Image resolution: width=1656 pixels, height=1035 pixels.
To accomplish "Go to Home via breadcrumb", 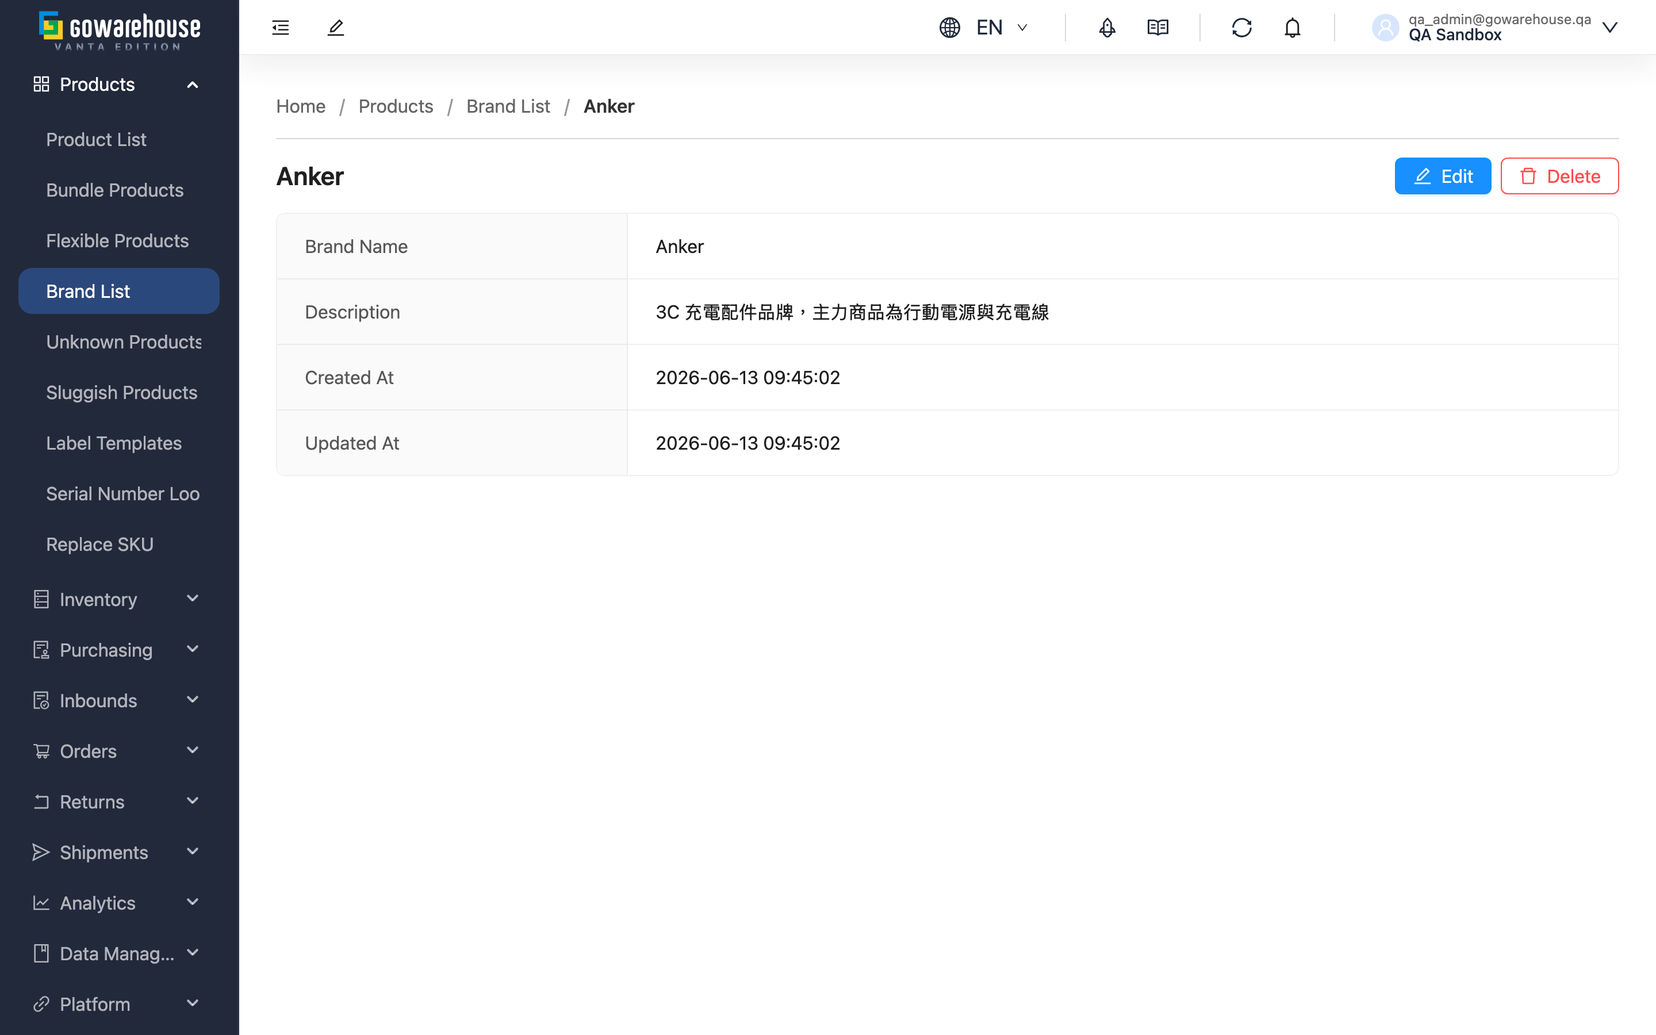I will point(300,106).
